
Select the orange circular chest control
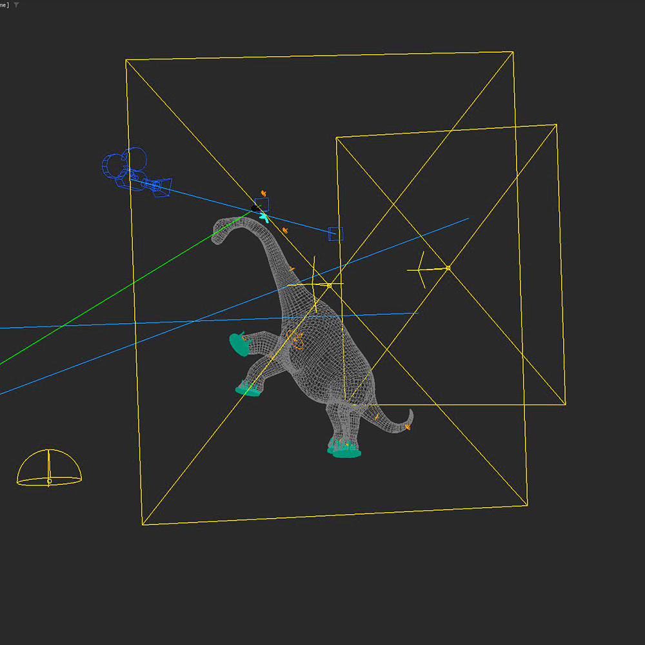(295, 339)
